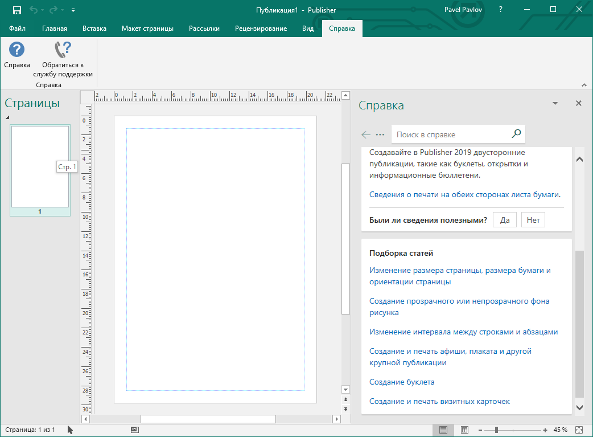
Task: Open the Макет страницы tab
Action: point(147,28)
